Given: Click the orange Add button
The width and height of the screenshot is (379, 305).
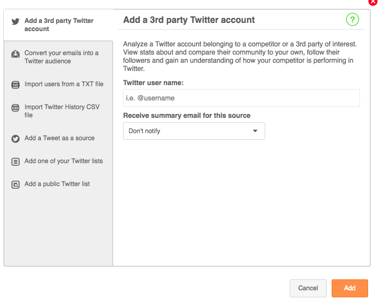Looking at the screenshot, I should (350, 288).
